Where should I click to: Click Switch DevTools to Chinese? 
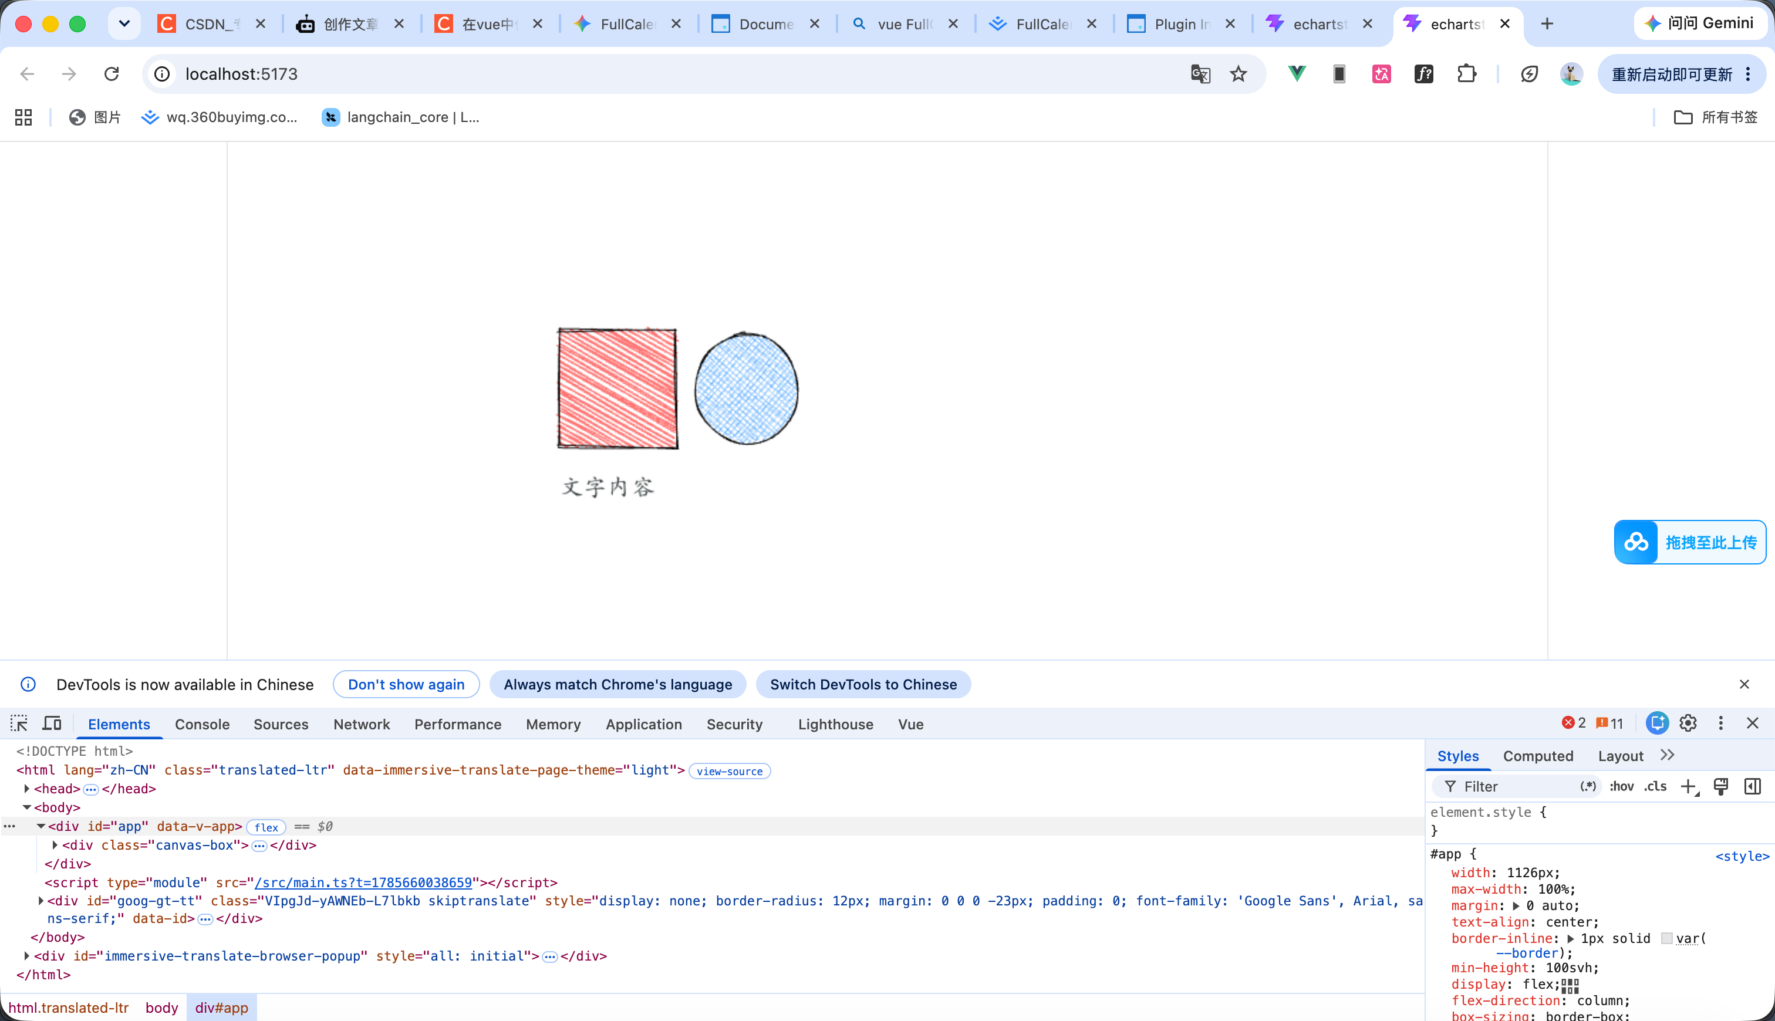(x=863, y=684)
